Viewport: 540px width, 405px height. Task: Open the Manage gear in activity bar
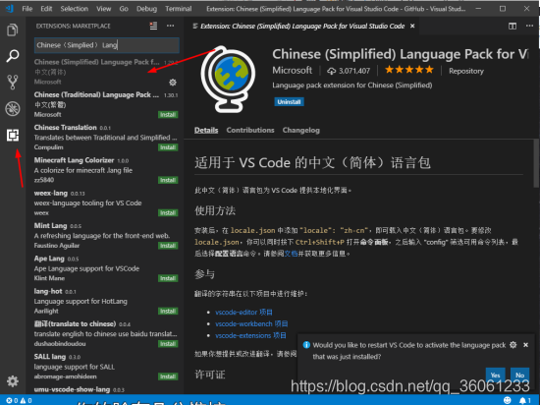click(x=13, y=381)
